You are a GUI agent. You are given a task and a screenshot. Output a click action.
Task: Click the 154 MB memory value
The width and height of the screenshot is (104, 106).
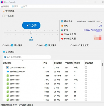tap(57, 76)
